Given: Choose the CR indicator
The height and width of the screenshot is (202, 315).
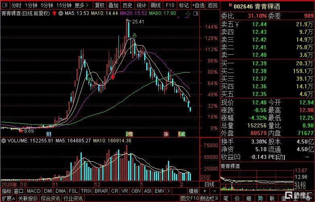Looking at the screenshot, I should coord(115,191).
